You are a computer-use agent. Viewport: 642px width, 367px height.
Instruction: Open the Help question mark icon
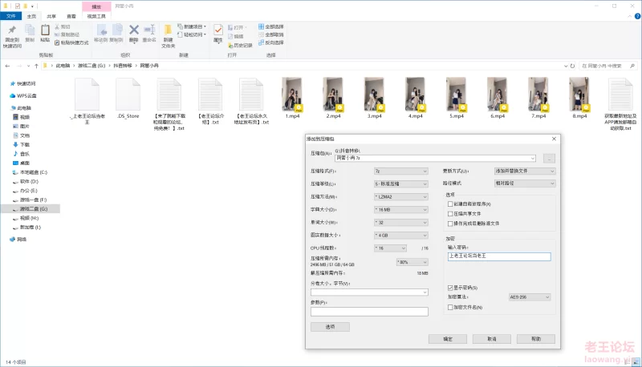click(x=637, y=16)
